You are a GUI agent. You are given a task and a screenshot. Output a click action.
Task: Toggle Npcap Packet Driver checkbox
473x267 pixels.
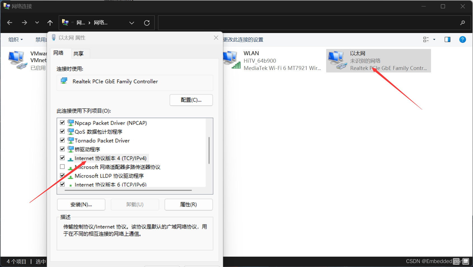pos(62,123)
